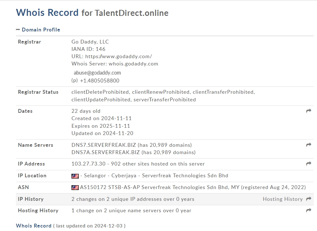Viewport: 317px width, 231px height.
Task: Click the phone number +1.4805058800
Action: point(100,80)
